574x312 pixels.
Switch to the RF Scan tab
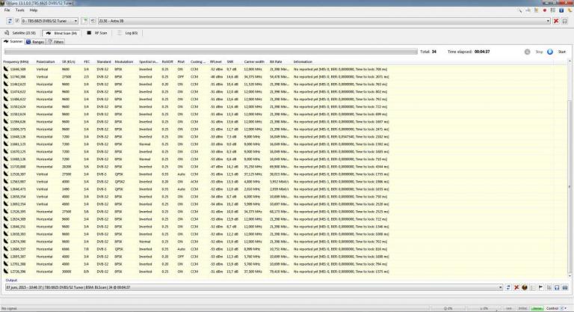[99, 33]
